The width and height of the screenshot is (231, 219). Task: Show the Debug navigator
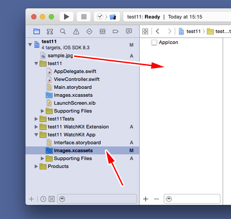[x=103, y=31]
